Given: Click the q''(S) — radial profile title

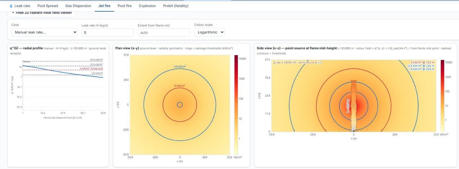Looking at the screenshot, I should [x=26, y=48].
